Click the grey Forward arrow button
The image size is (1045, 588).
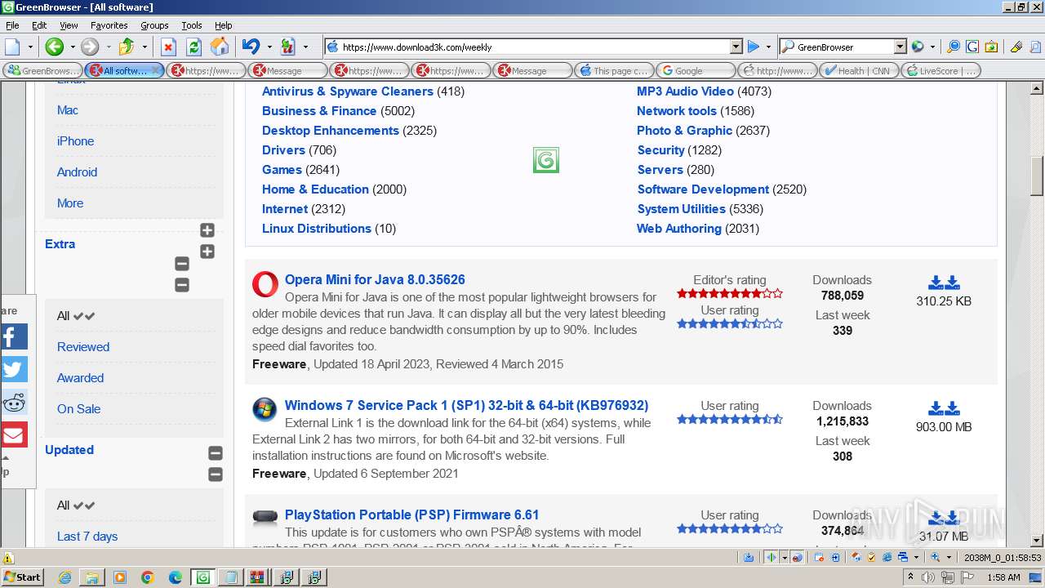click(90, 47)
